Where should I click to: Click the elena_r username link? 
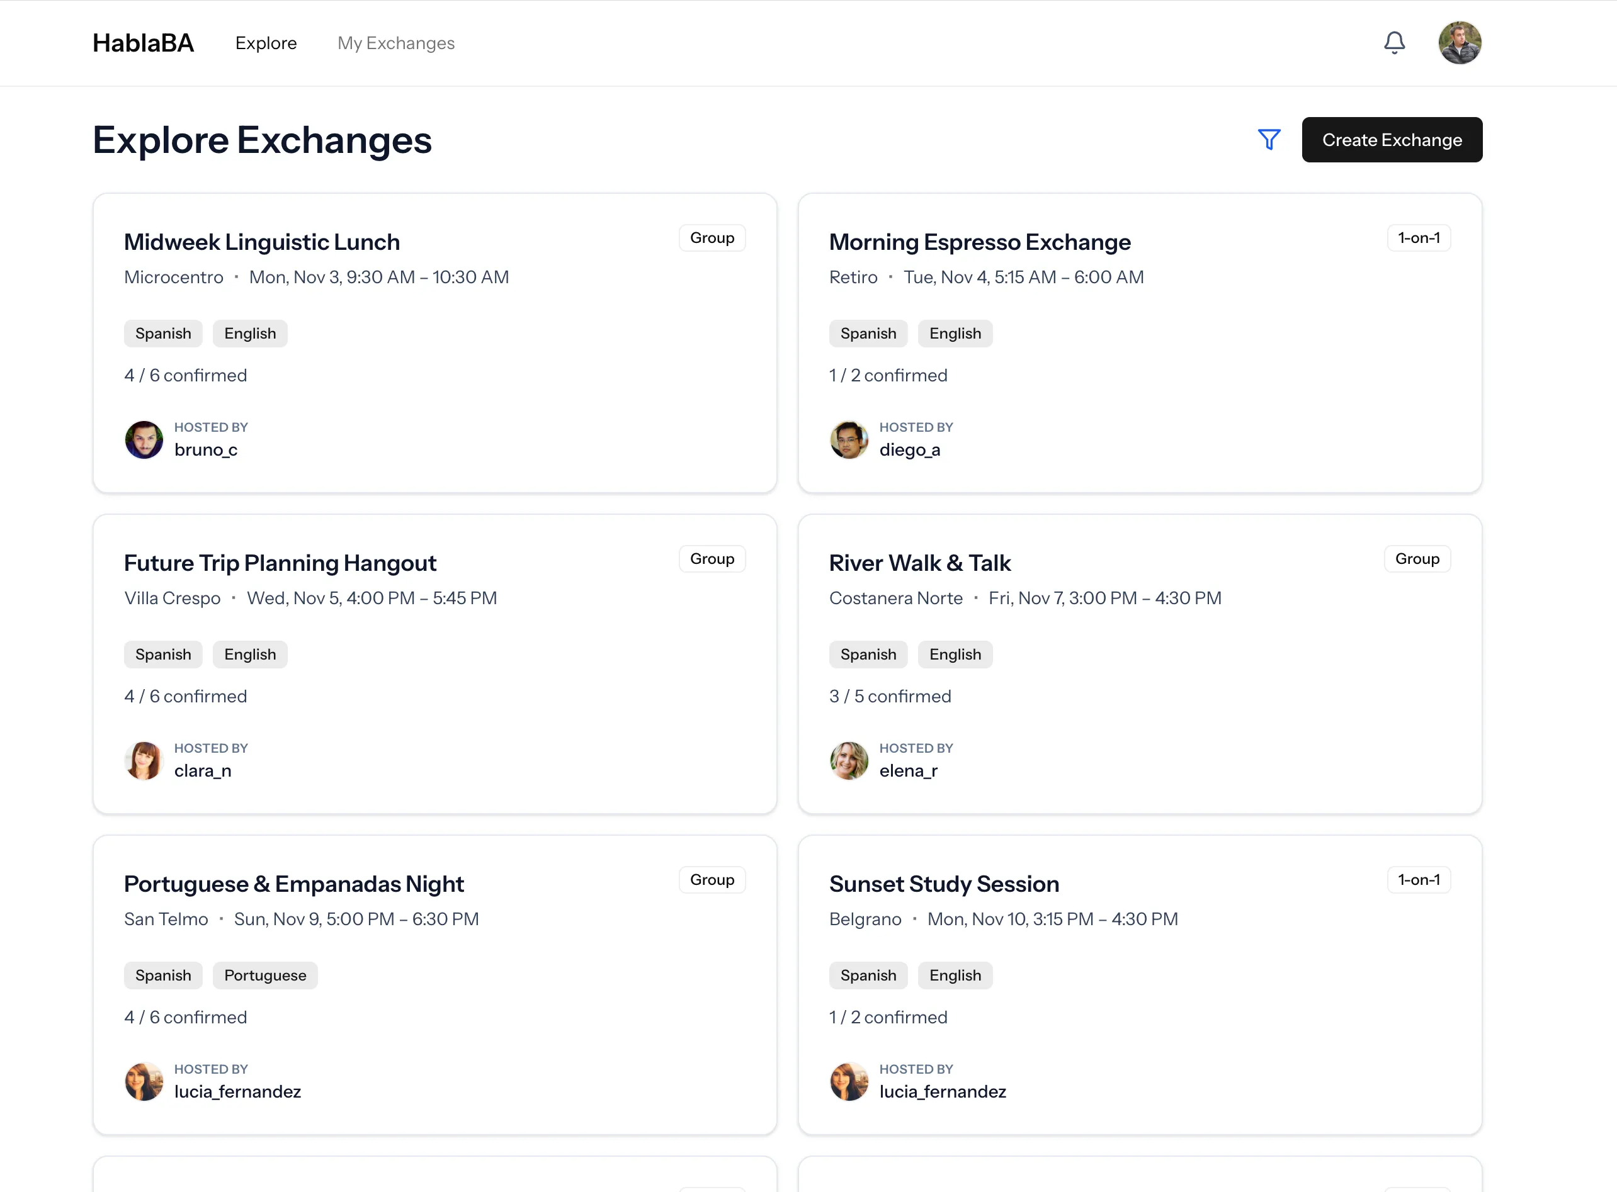click(909, 770)
